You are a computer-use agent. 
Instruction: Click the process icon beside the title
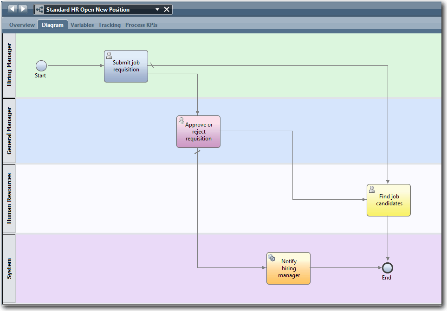pyautogui.click(x=39, y=9)
